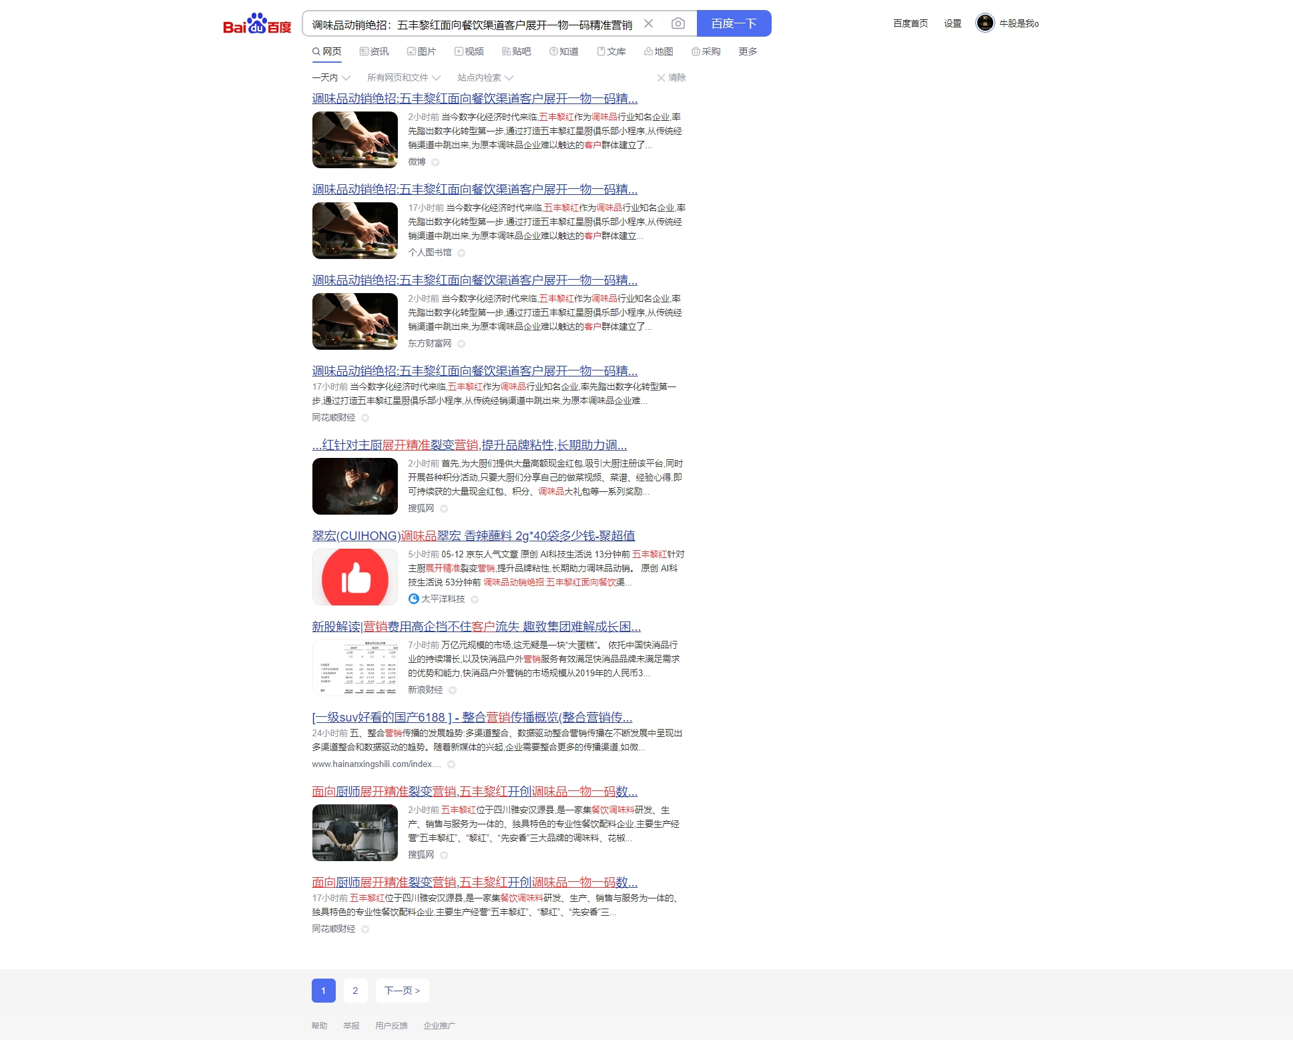This screenshot has width=1293, height=1040.
Task: Expand the arrow next to 个人图书馆
Action: point(461,253)
